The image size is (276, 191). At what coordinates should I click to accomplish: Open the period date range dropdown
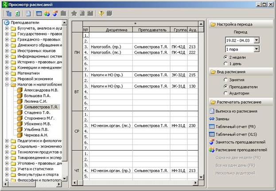[257, 40]
